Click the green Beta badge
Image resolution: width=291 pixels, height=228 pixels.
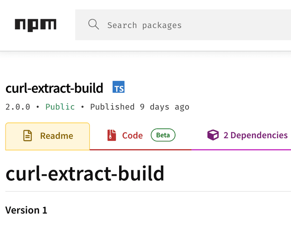(x=163, y=135)
